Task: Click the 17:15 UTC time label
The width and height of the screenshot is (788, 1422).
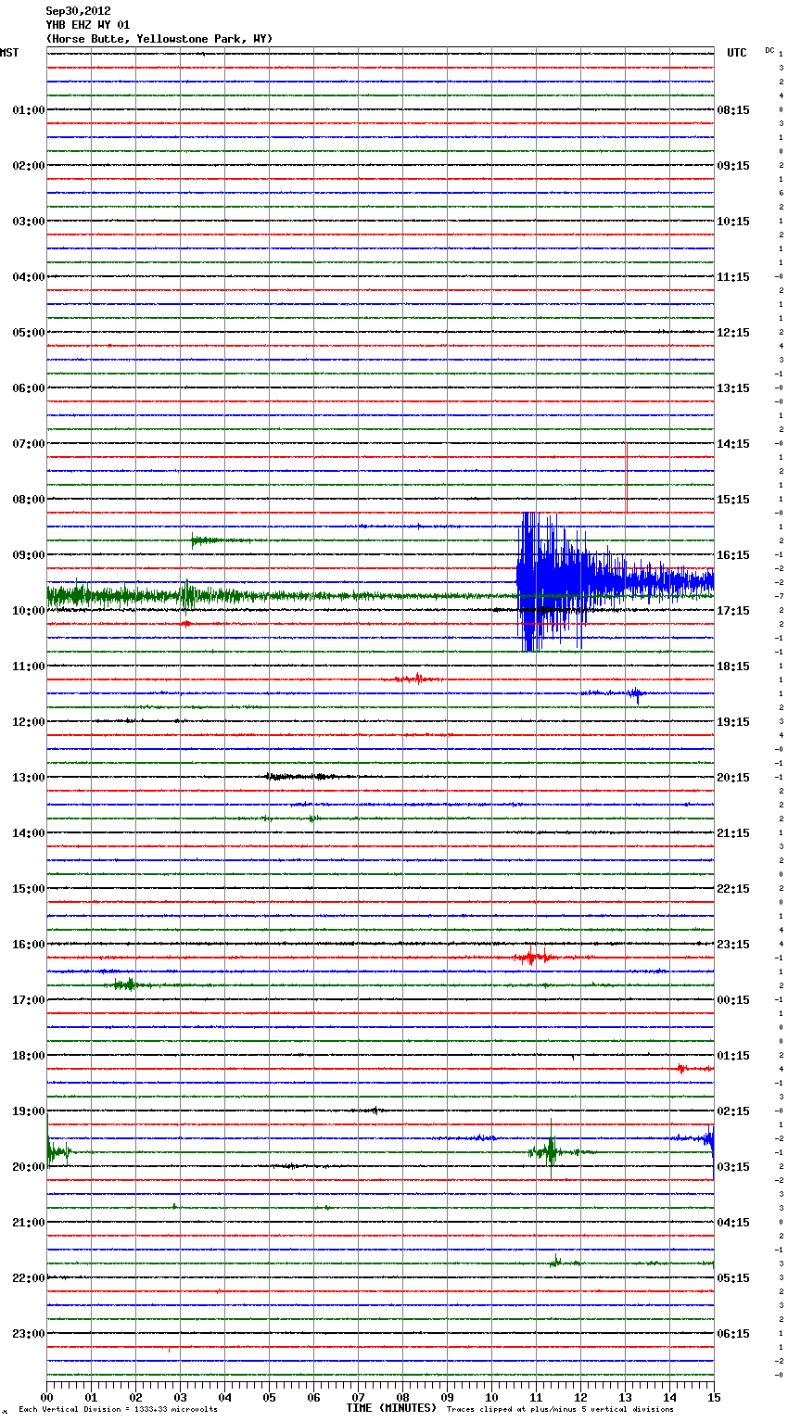Action: (733, 611)
